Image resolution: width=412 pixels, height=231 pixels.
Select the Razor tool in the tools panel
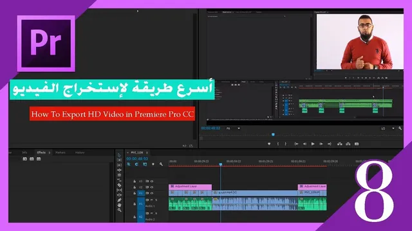(119, 185)
